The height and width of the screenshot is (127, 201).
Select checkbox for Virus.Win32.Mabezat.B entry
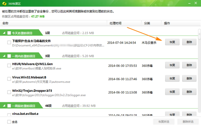point(9,79)
